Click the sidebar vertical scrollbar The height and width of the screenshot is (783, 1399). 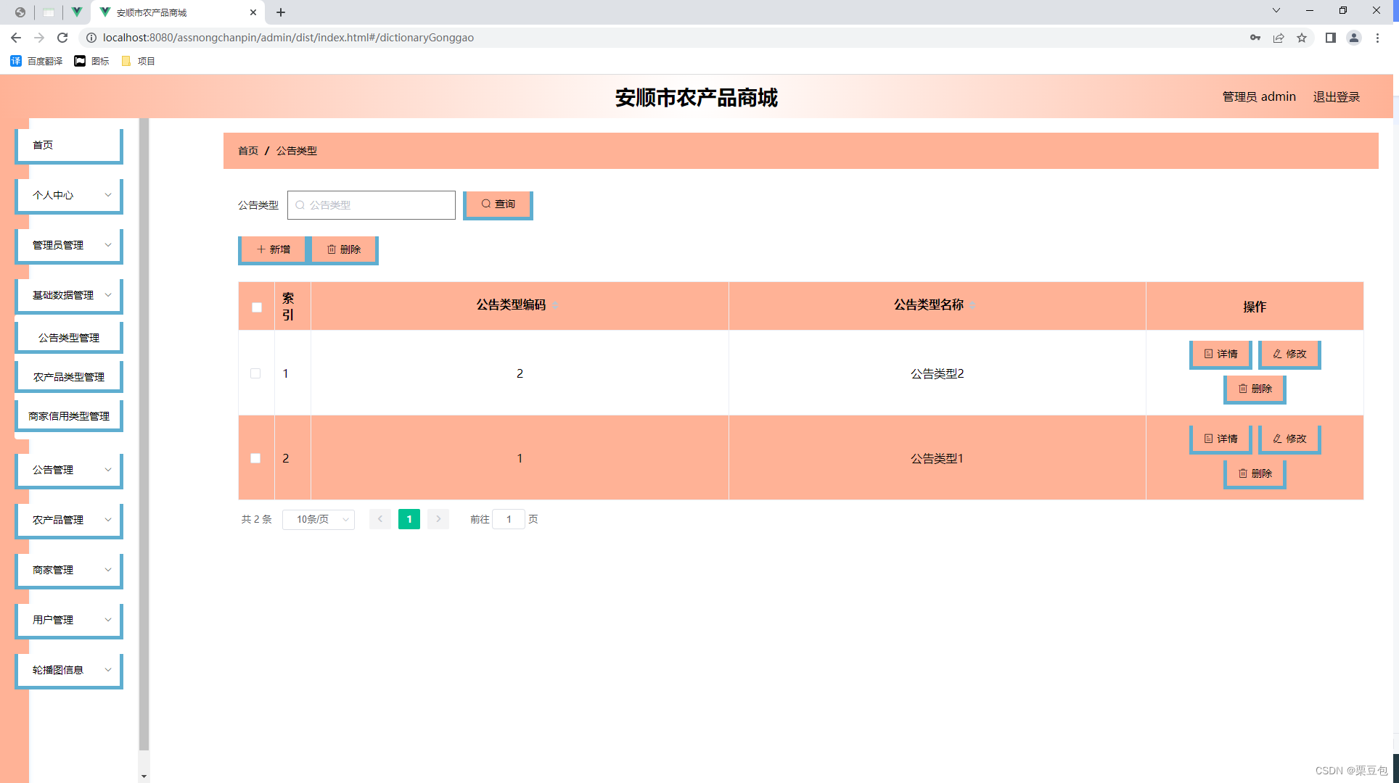144,435
